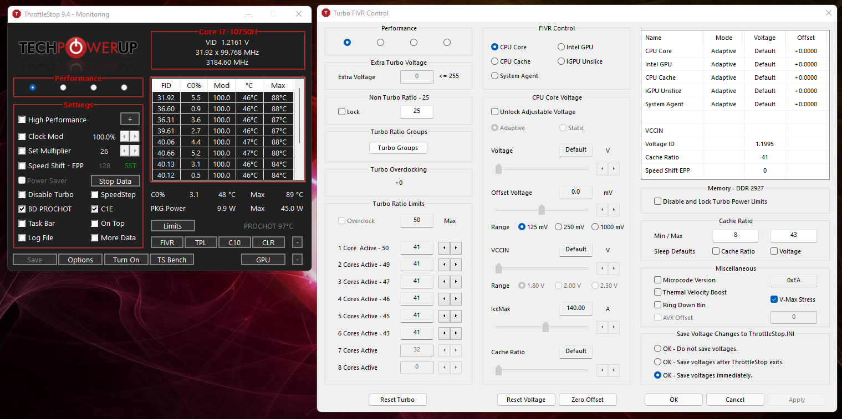The image size is (842, 419).
Task: Click the Non Turbo Ratio input field
Action: 416,111
